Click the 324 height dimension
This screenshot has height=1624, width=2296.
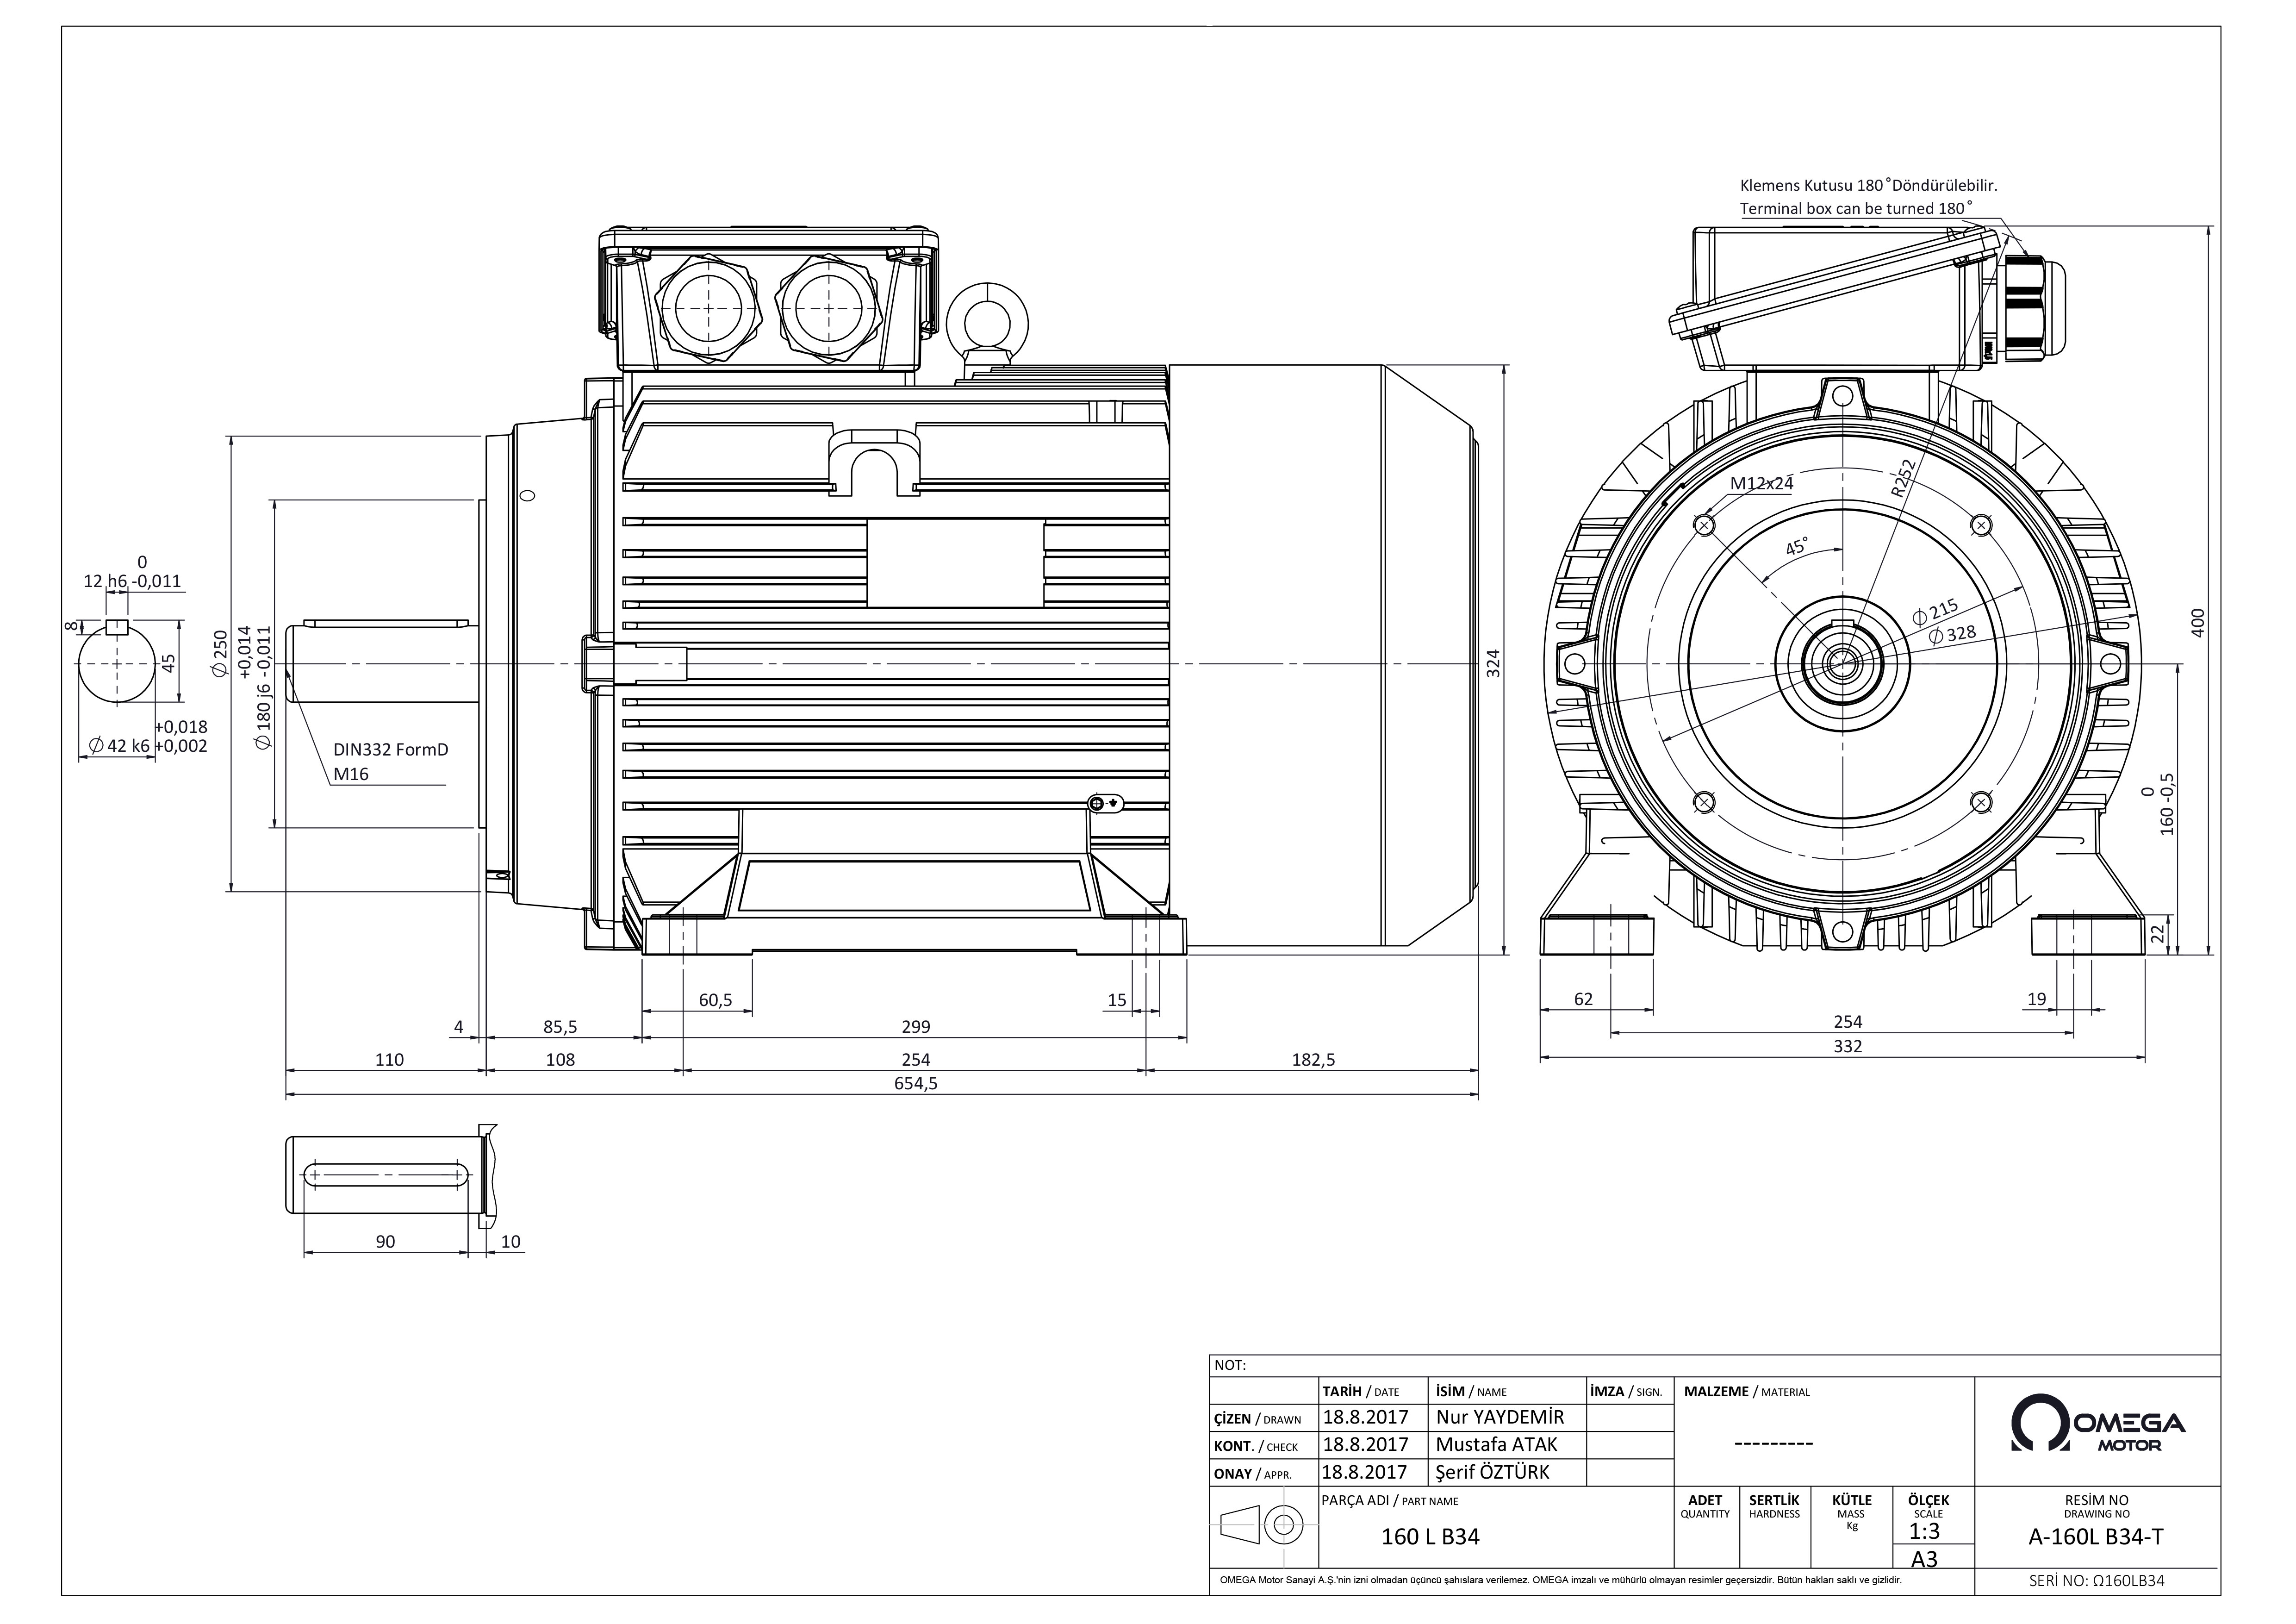(x=1493, y=663)
